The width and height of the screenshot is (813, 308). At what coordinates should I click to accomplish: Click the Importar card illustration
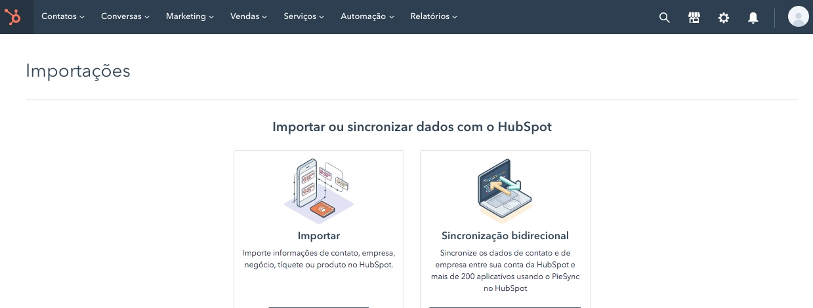319,191
